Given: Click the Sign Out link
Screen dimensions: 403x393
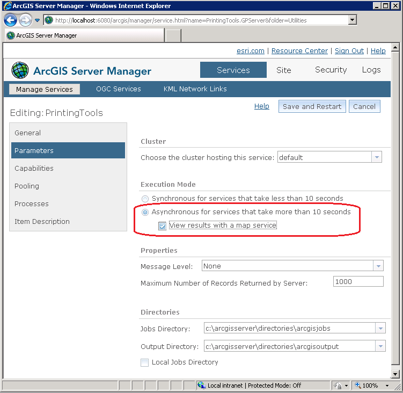Looking at the screenshot, I should (x=349, y=50).
